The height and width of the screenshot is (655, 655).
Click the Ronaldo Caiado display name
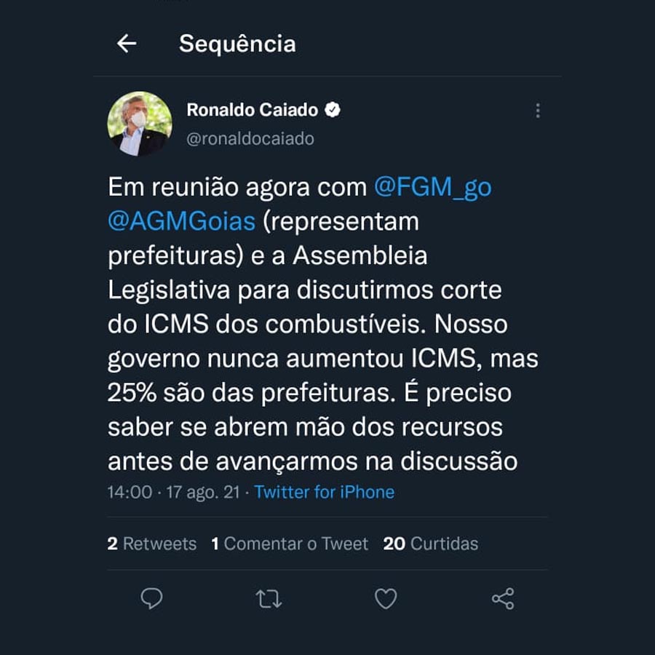click(x=252, y=110)
